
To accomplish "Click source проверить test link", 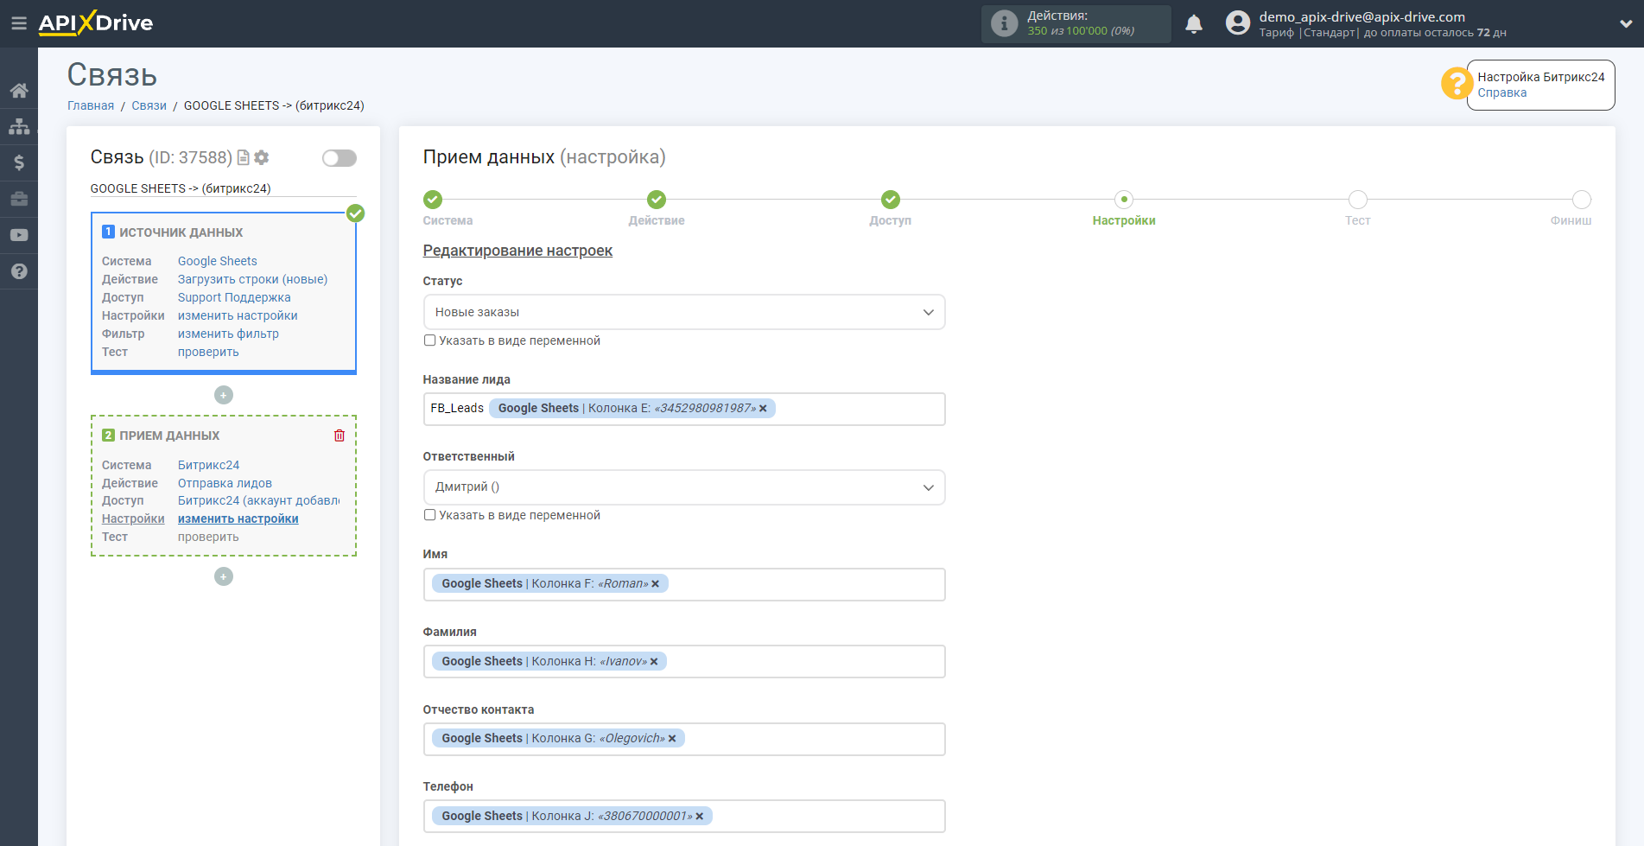I will click(208, 352).
